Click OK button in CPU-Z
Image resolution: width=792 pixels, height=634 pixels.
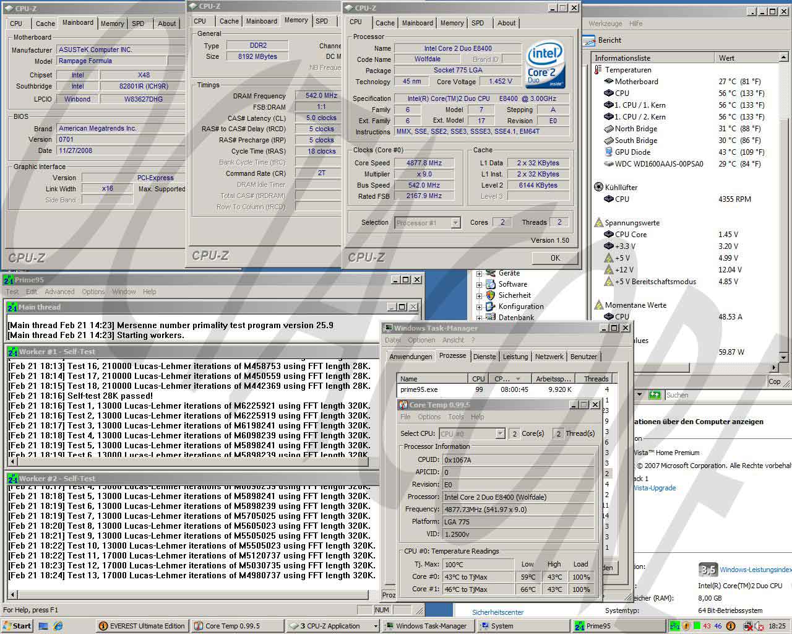click(x=555, y=258)
